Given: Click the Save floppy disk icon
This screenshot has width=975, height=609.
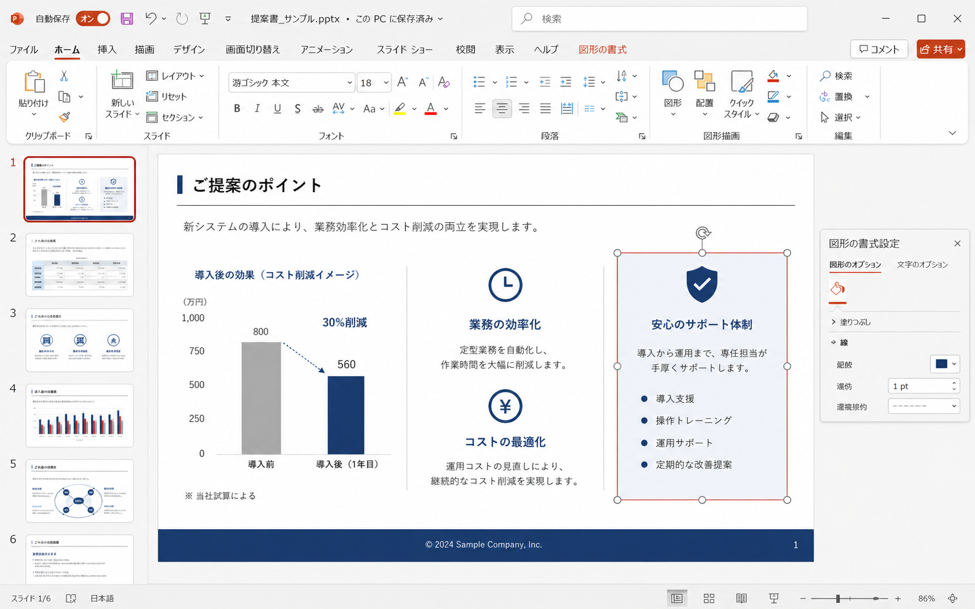Looking at the screenshot, I should 127,18.
